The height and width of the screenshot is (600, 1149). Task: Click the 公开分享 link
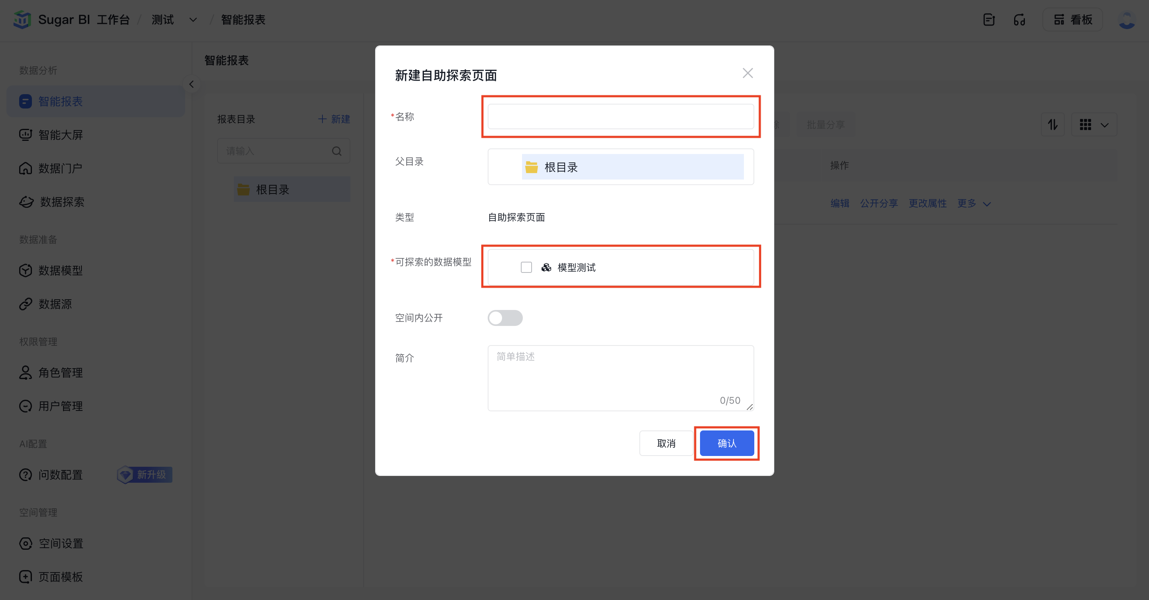[879, 203]
